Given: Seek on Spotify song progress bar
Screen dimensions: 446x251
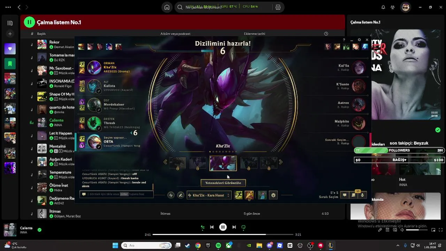Looking at the screenshot, I should tap(223, 235).
